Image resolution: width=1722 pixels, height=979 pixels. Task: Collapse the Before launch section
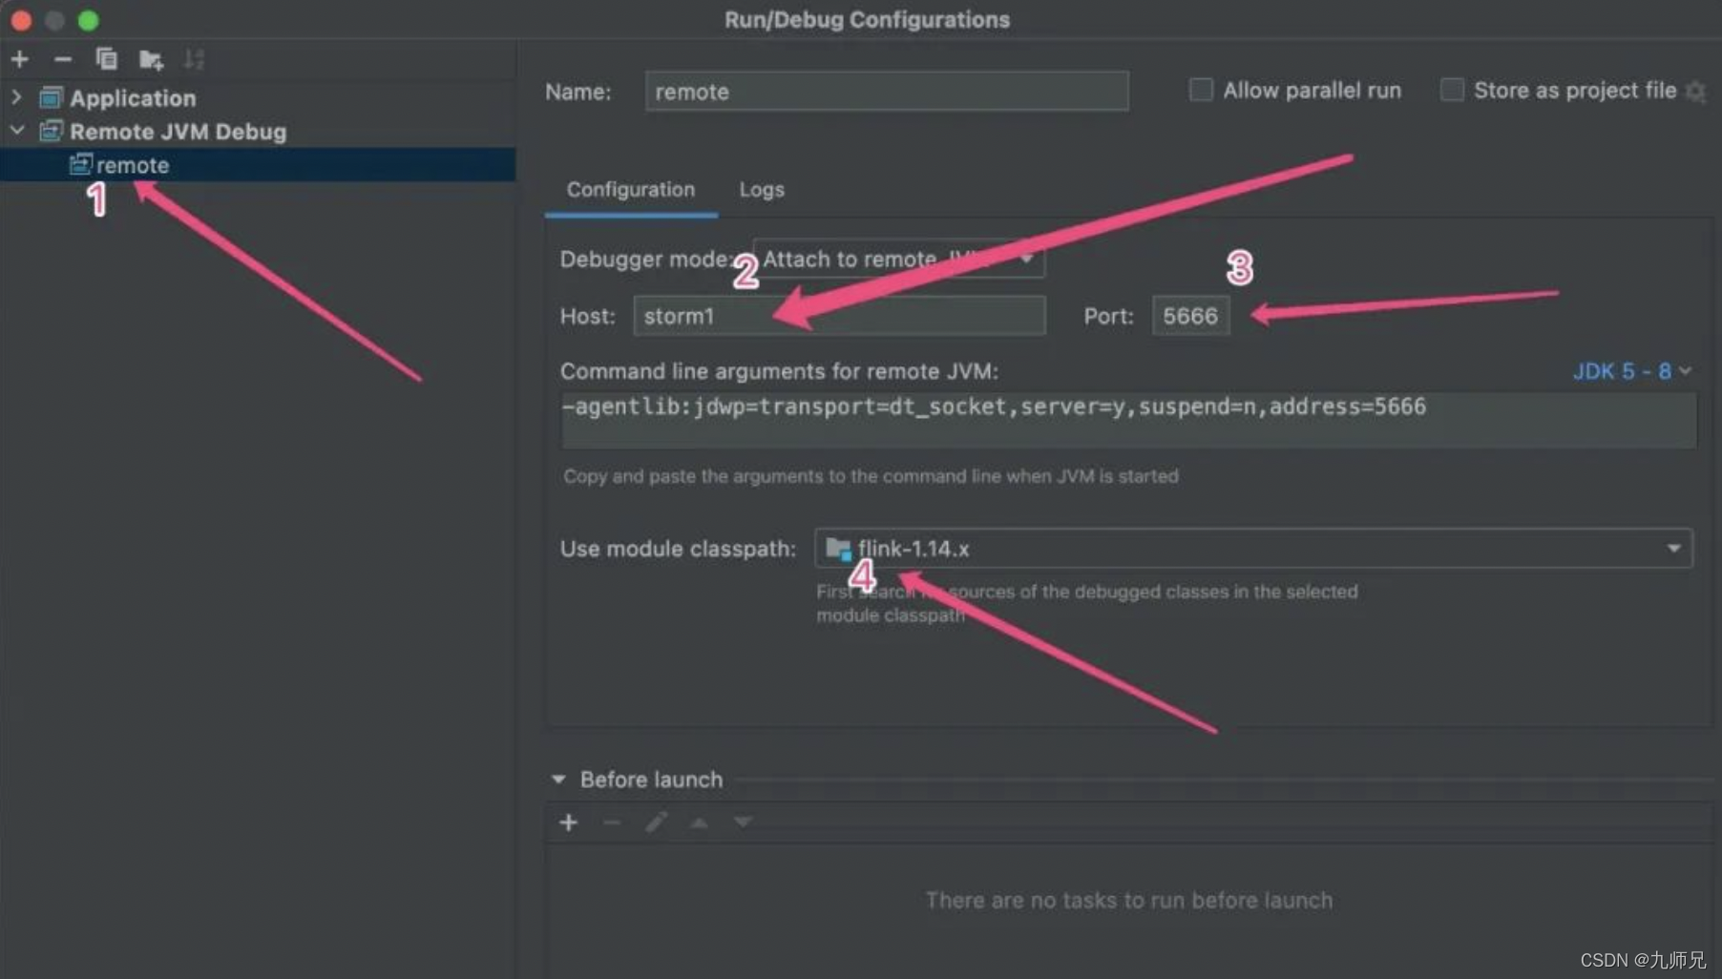[x=558, y=780]
